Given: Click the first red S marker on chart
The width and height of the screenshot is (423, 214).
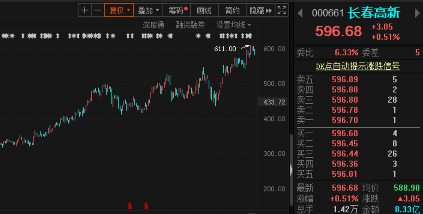Looking at the screenshot, I should pyautogui.click(x=130, y=206).
